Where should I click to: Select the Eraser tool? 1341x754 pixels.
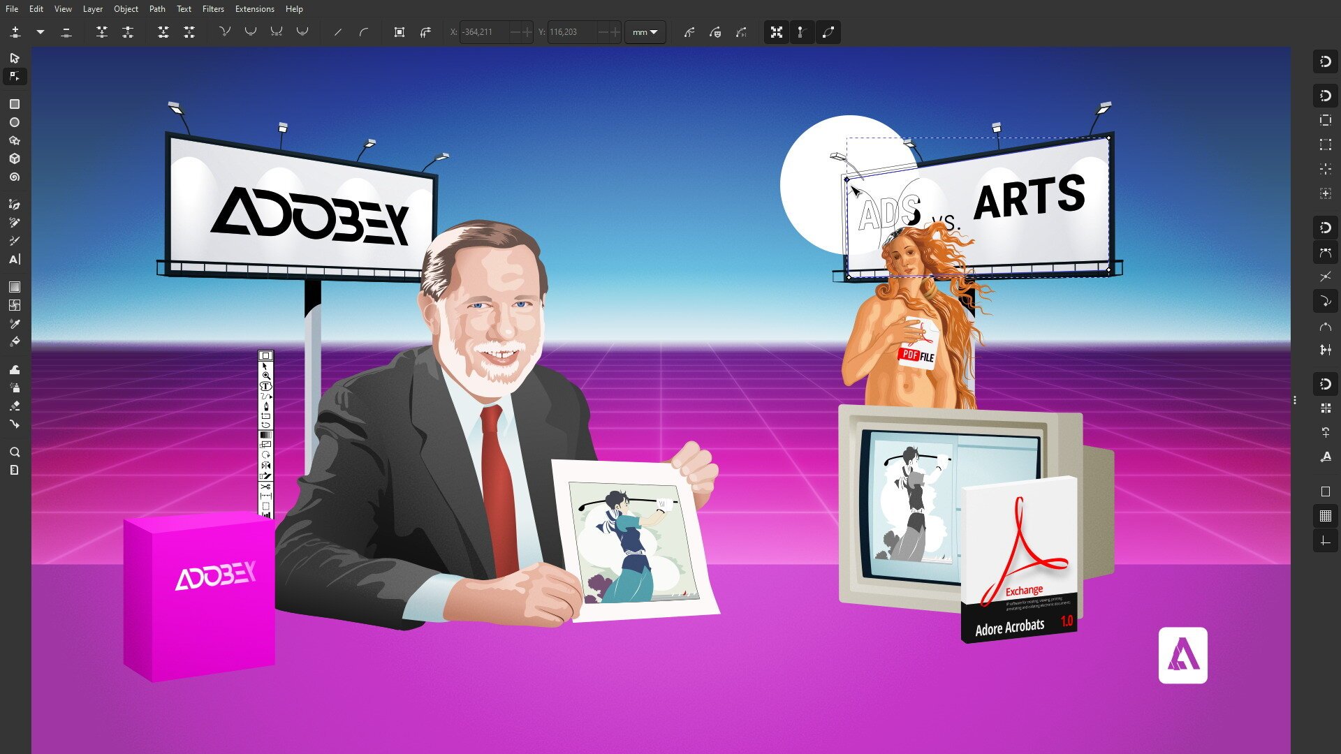(x=15, y=406)
